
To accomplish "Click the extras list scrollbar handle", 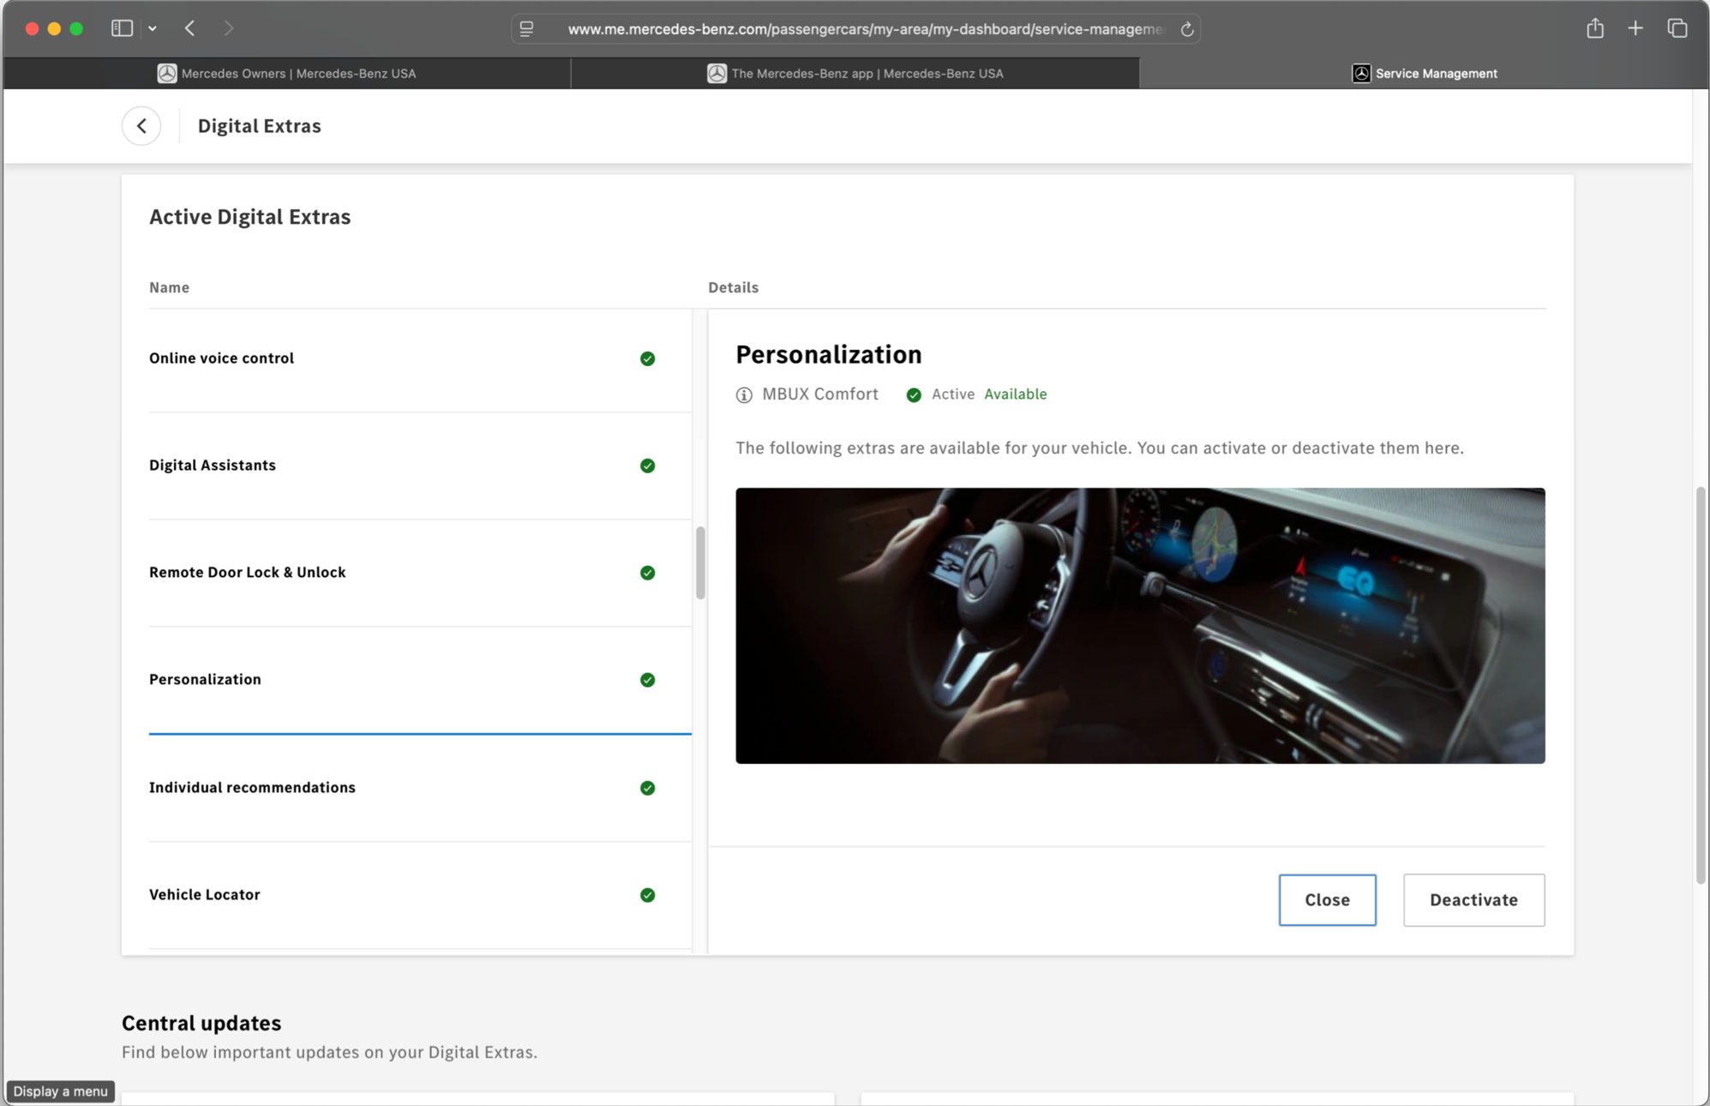I will pos(700,562).
